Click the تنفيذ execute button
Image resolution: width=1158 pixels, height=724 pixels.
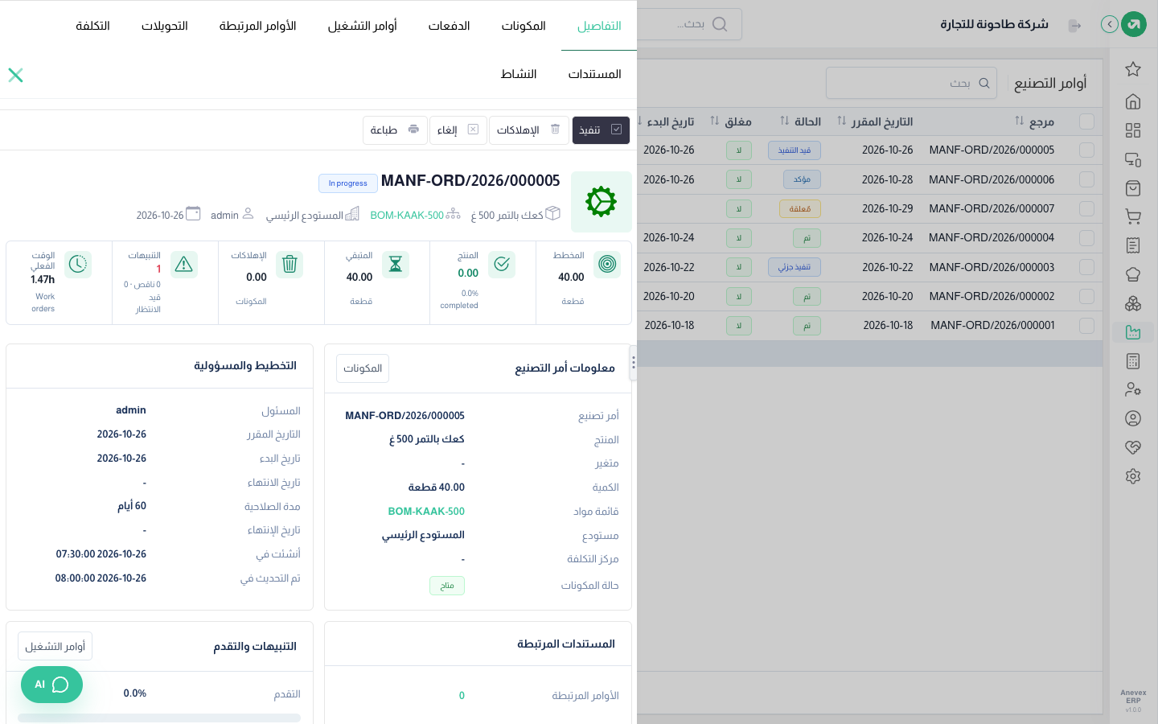601,130
